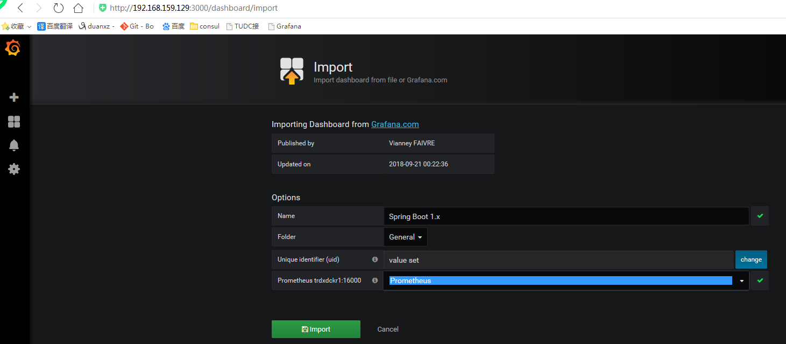Reload the page with refresh icon
This screenshot has height=344, width=786.
(x=58, y=8)
